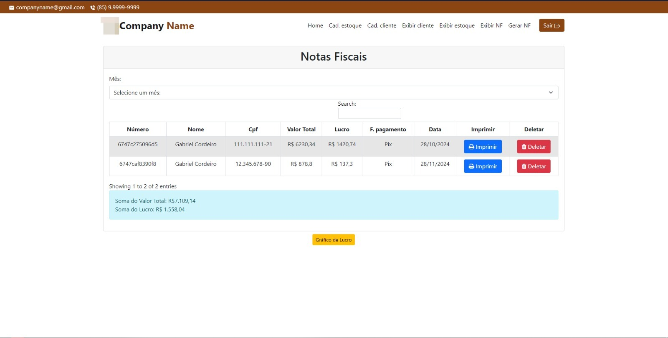Click companyname@gmail.com email text

point(50,8)
